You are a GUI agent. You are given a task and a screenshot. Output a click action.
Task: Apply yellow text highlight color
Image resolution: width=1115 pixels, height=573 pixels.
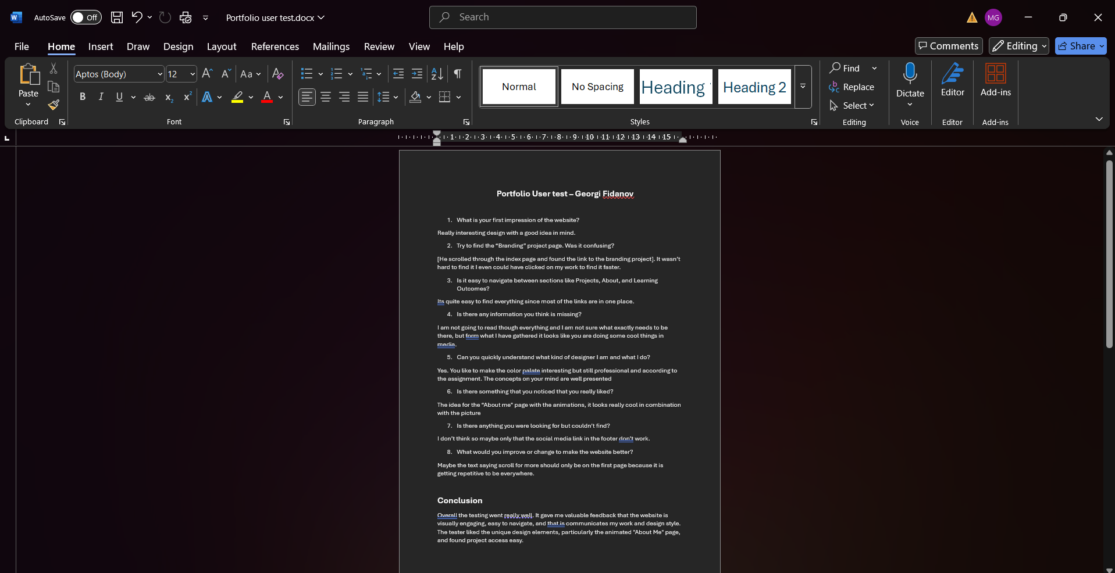click(237, 97)
